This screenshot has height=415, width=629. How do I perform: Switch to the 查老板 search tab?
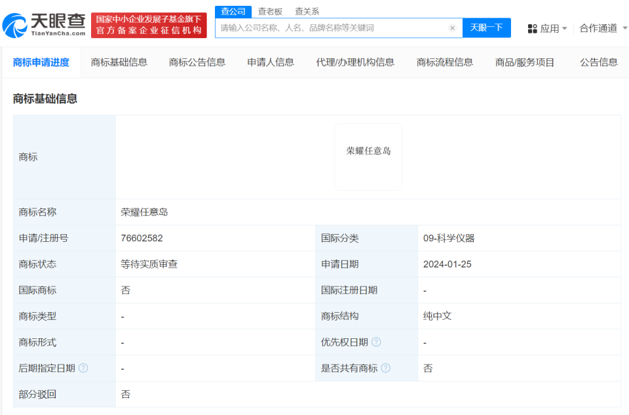coord(270,12)
